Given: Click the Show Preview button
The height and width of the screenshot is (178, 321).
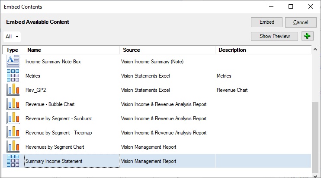Looking at the screenshot, I should point(274,36).
